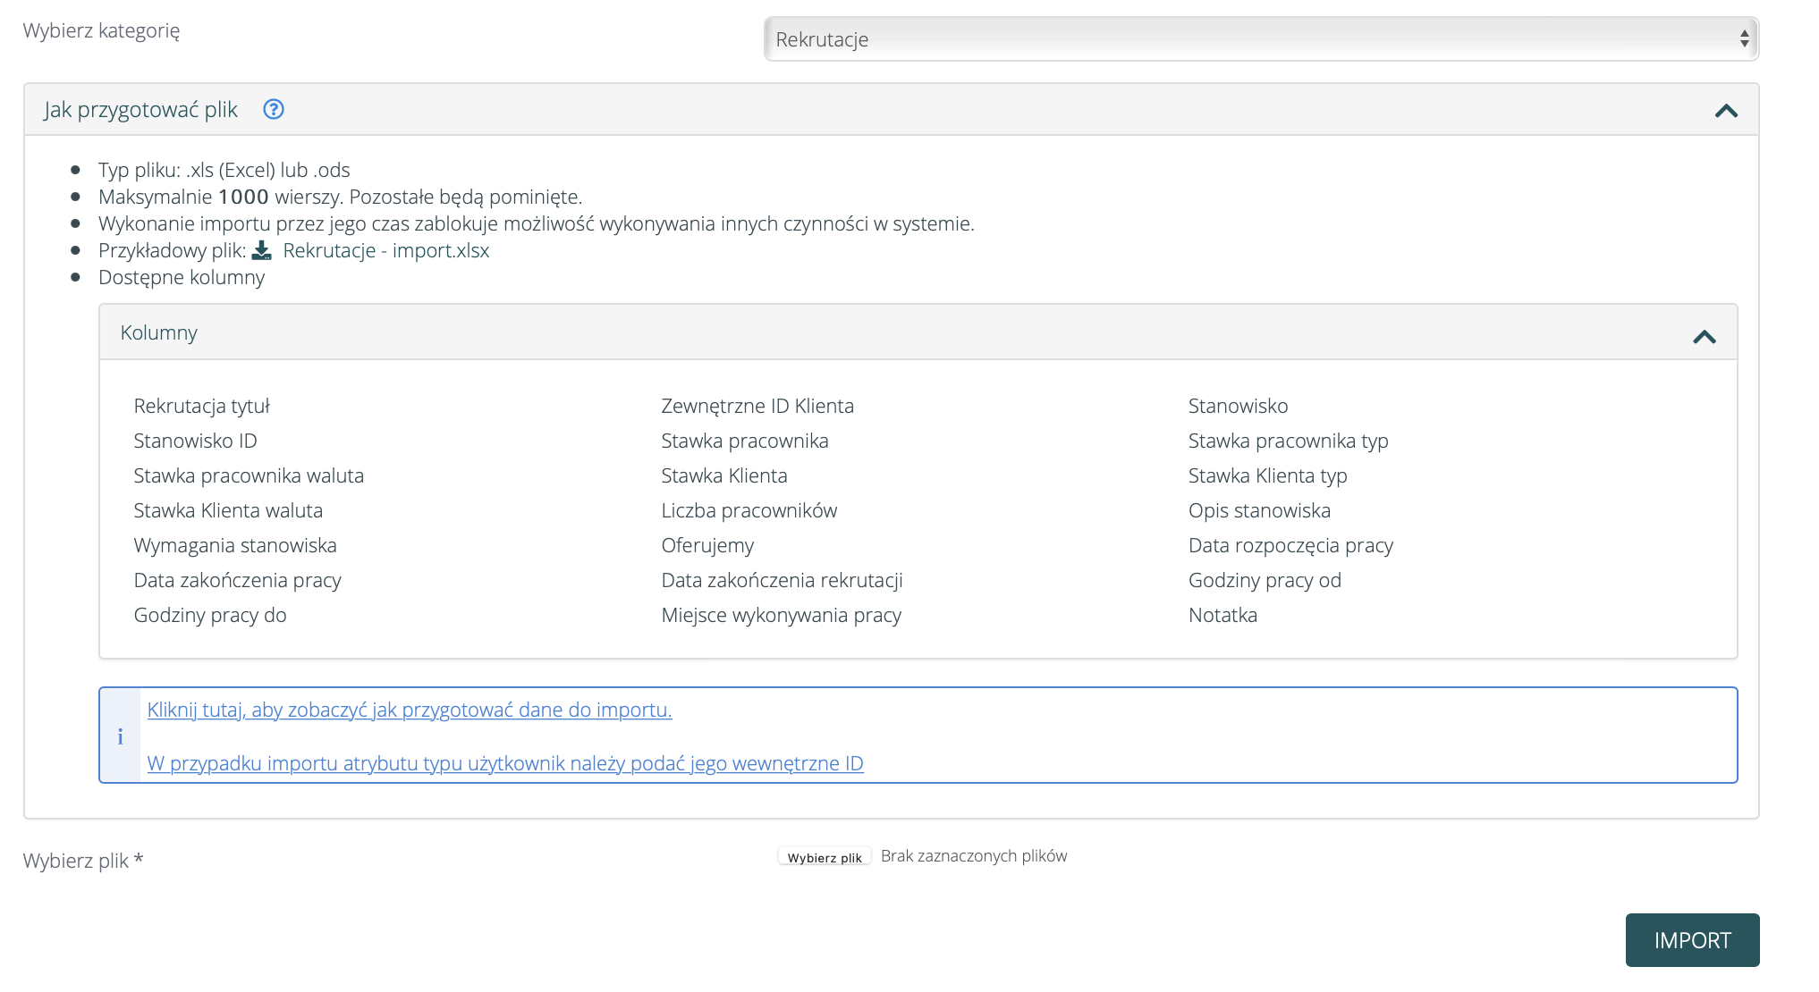Viewport: 1819px width, 992px height.
Task: Click the info 'i' icon in blue box
Action: click(120, 736)
